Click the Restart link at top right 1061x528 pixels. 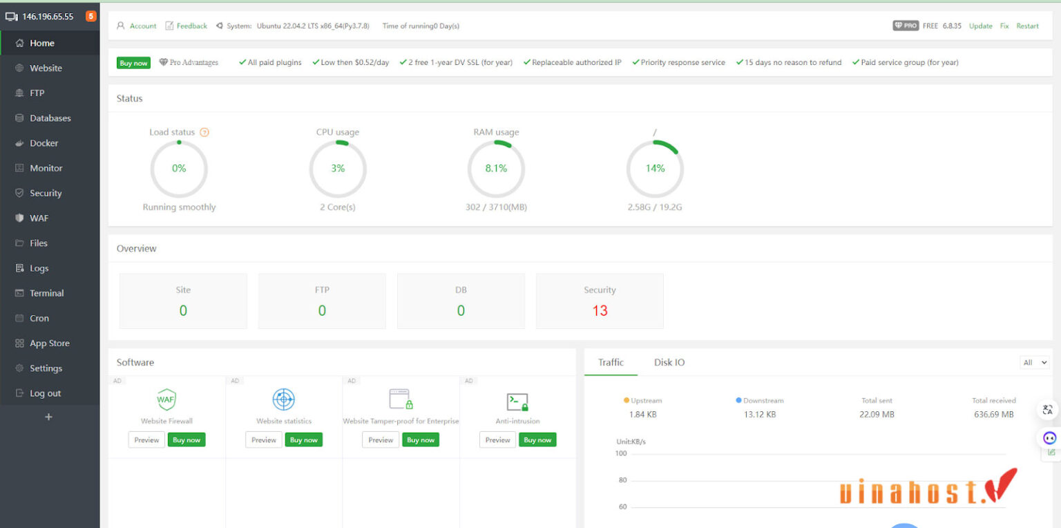coord(1027,26)
